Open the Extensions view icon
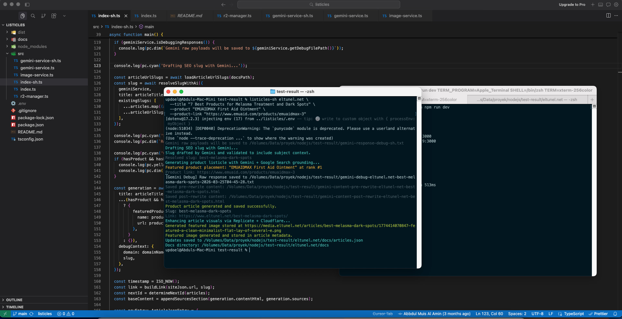The image size is (622, 319). 54,16
